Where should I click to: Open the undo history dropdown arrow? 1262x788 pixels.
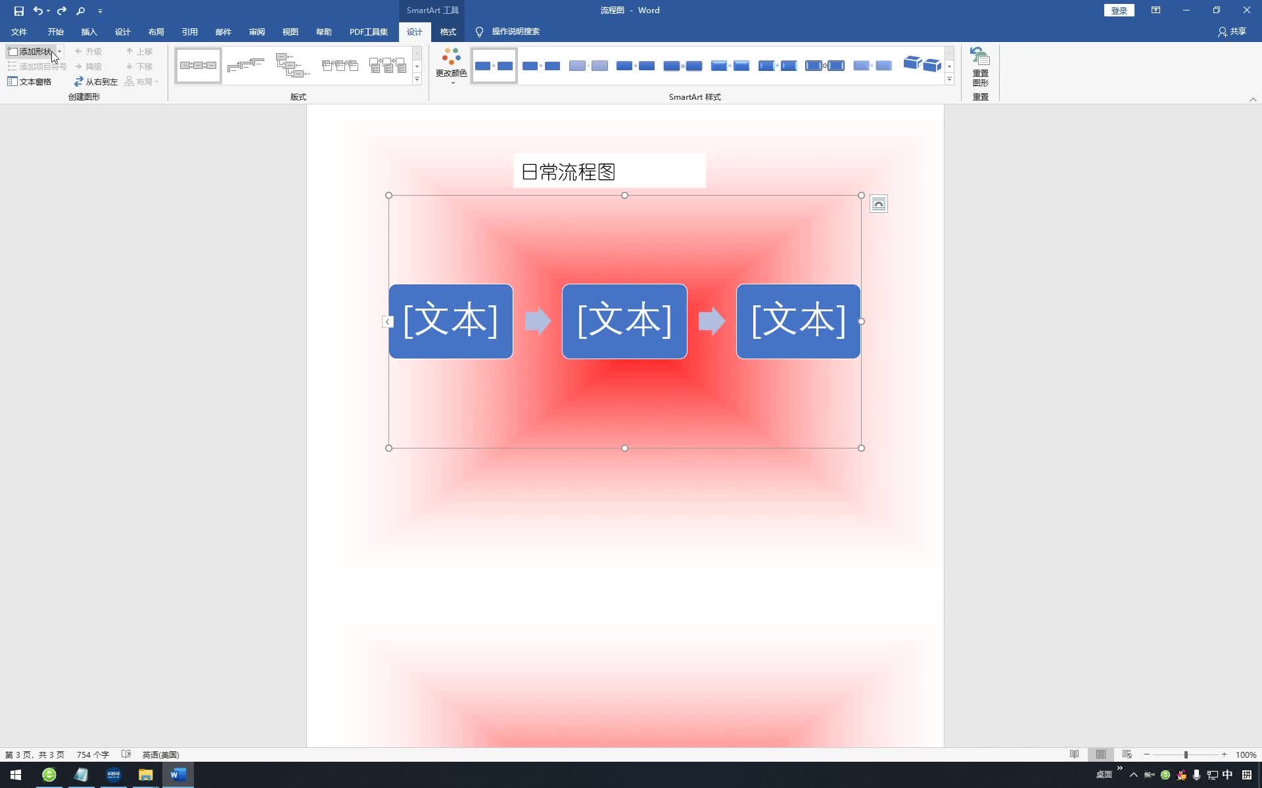click(x=49, y=11)
